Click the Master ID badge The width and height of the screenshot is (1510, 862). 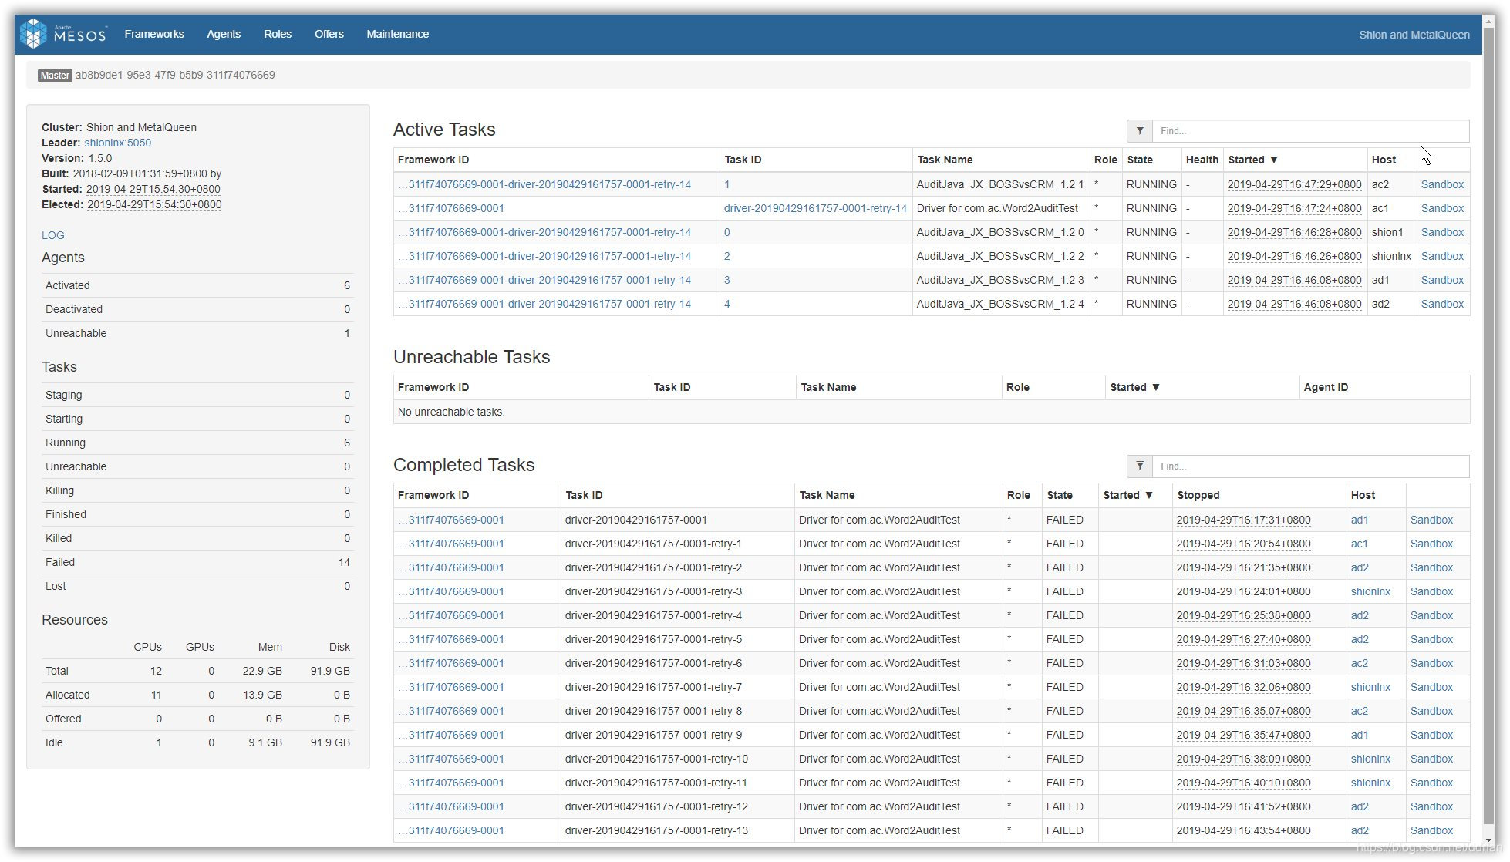click(x=55, y=76)
